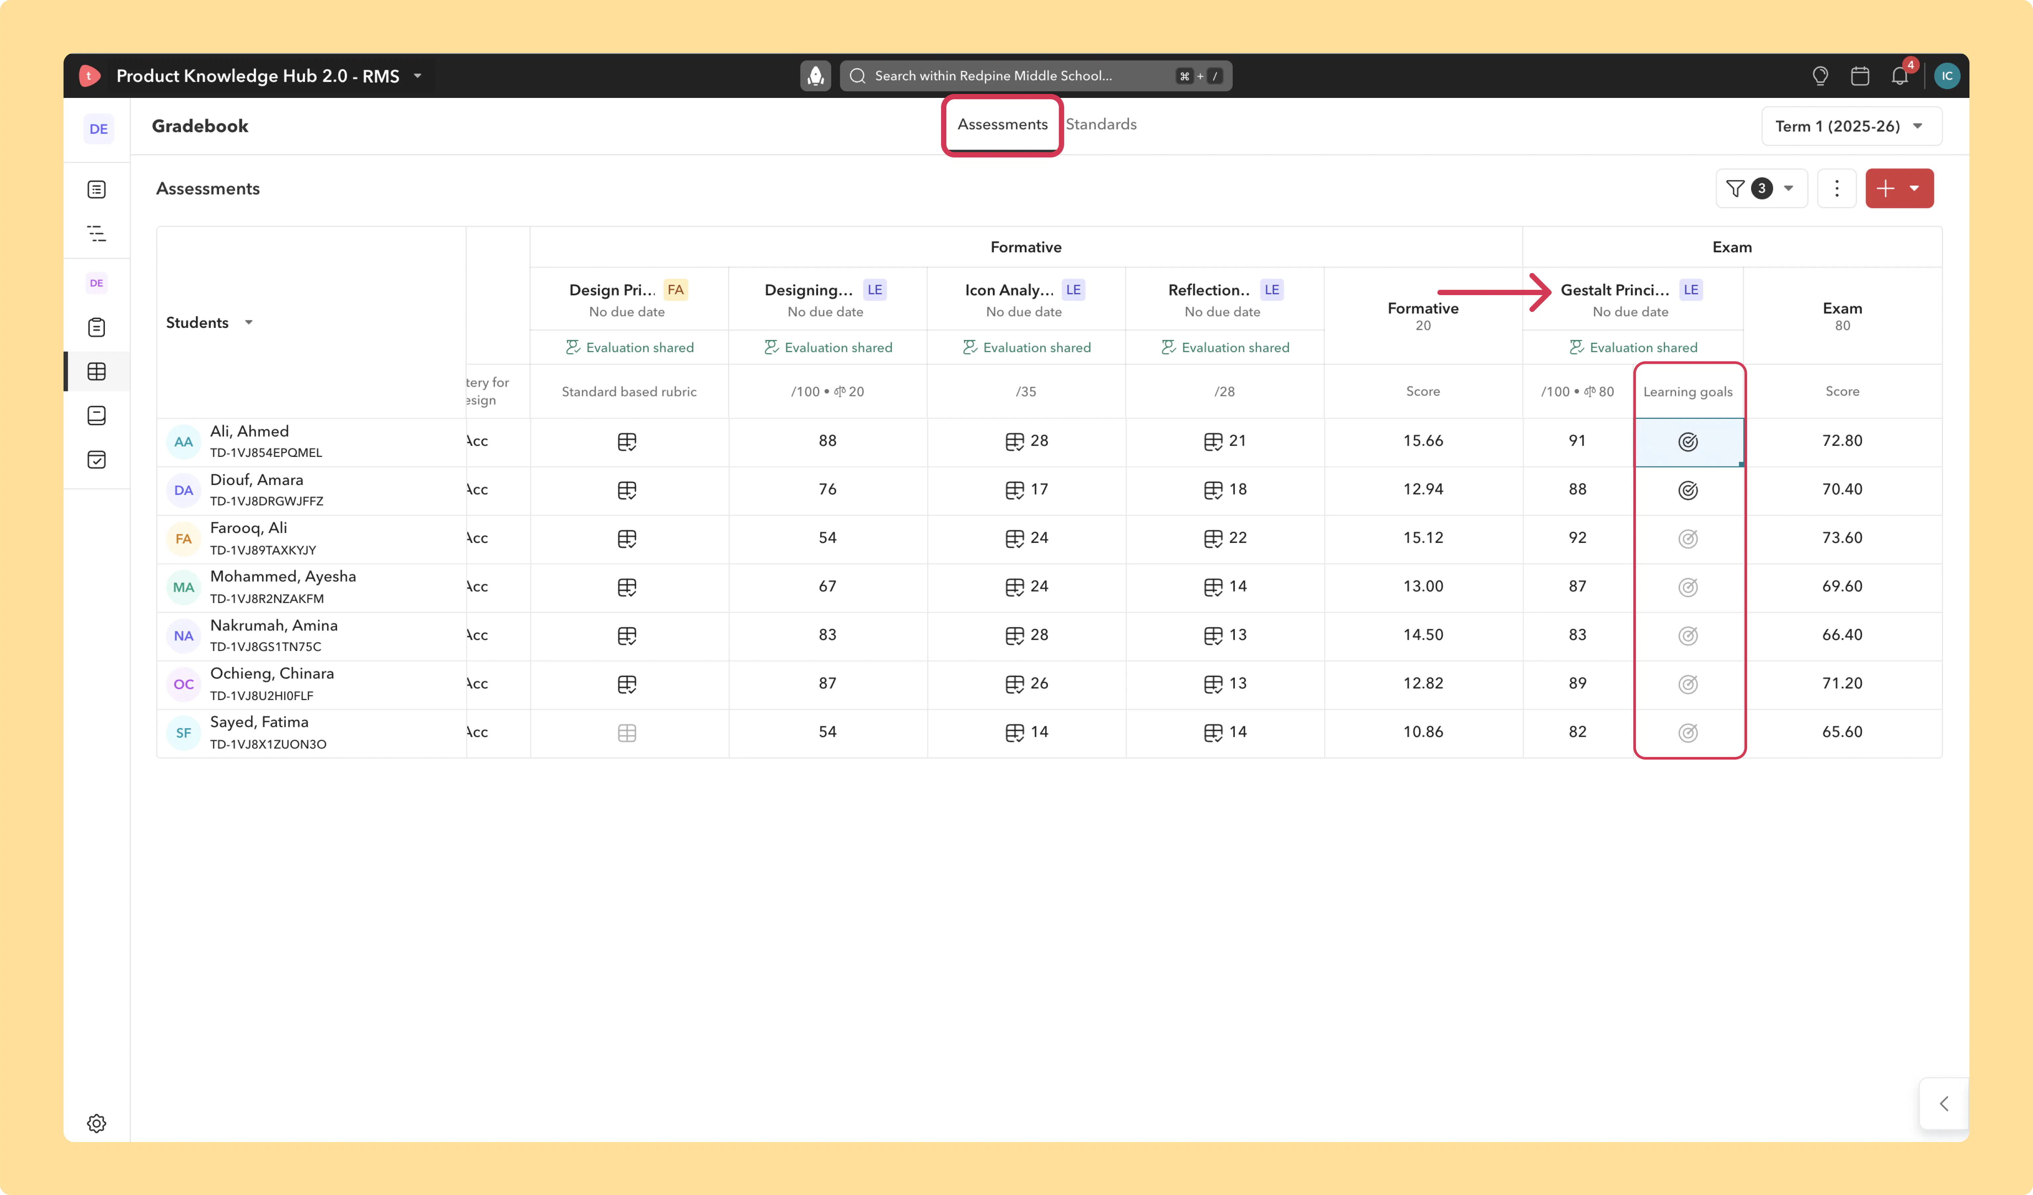Open the calendar icon in top bar
Image resolution: width=2033 pixels, height=1195 pixels.
click(1860, 76)
